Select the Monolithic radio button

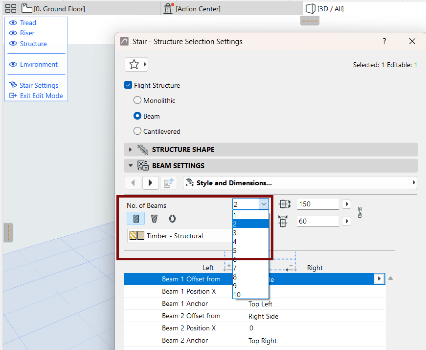pyautogui.click(x=137, y=100)
